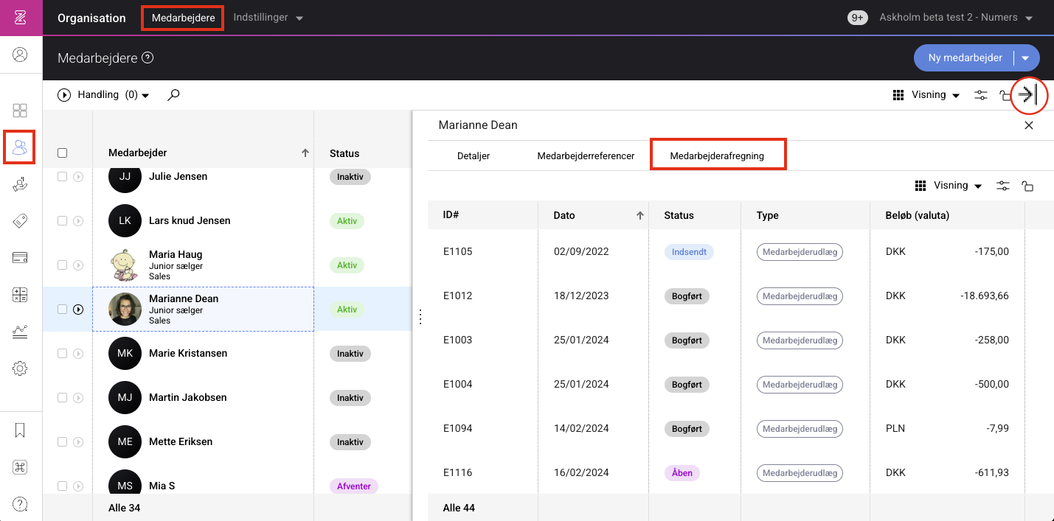Click the help icon next to the Medarbejdere heading
This screenshot has width=1054, height=521.
point(148,57)
